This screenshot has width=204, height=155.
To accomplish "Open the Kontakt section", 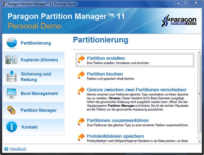I will point(34,127).
